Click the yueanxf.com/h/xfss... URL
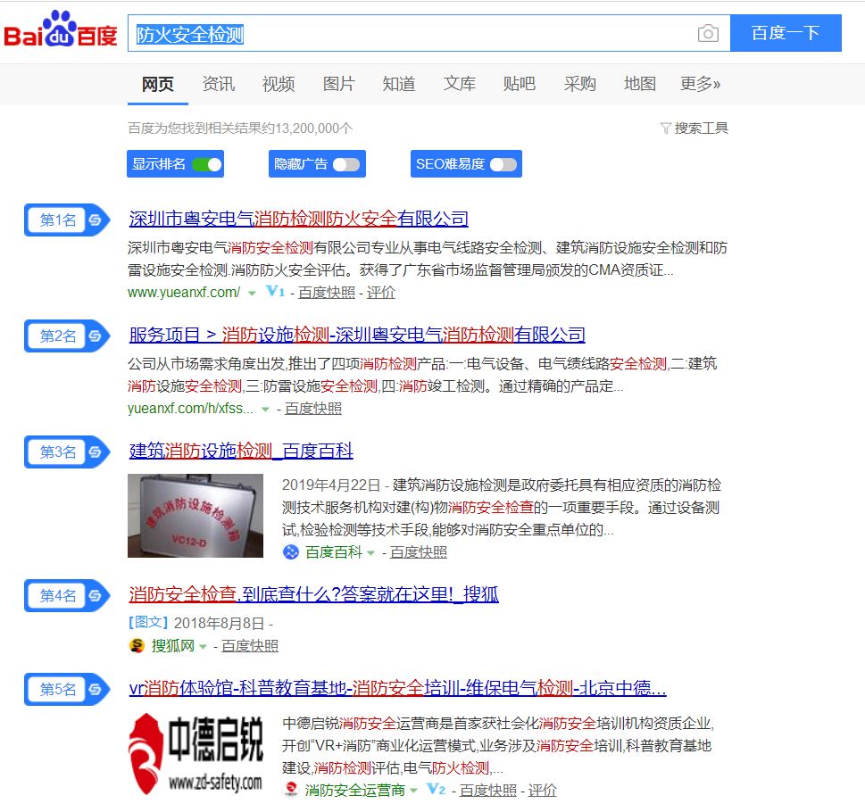Viewport: 865px width, 804px height. [190, 408]
